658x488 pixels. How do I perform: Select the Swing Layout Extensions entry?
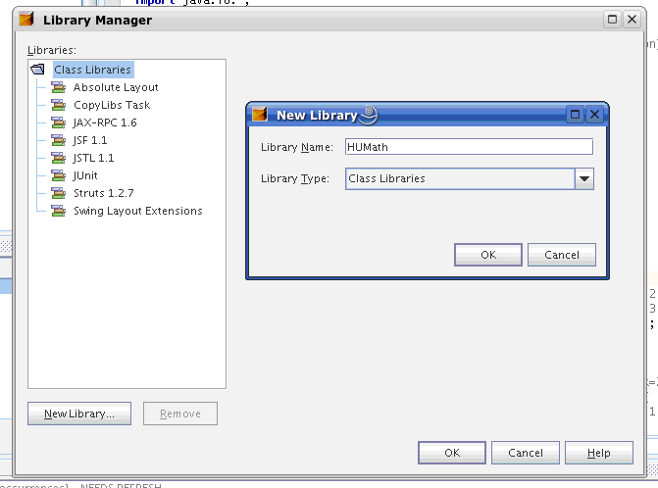(137, 211)
